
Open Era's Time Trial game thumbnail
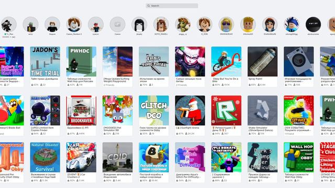(154, 62)
